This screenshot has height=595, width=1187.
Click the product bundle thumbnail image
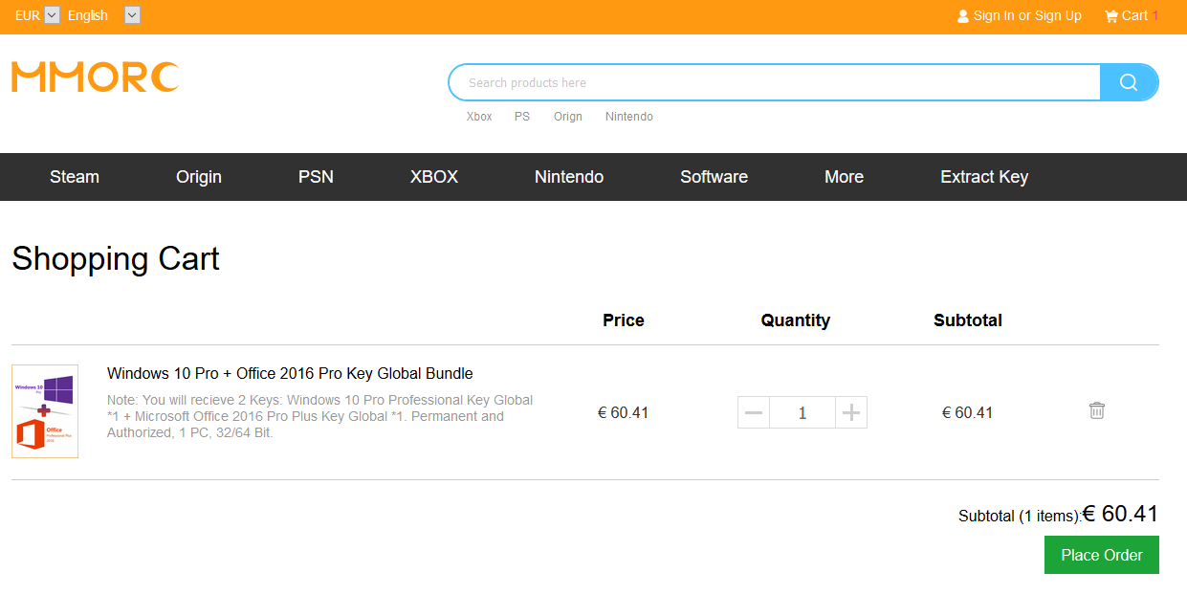coord(45,411)
